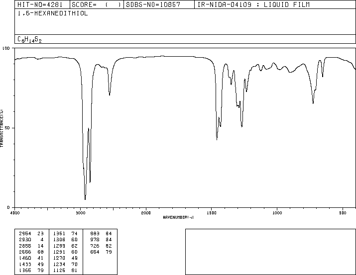
Task: Click the empty box at bottom right
Action: (x=270, y=252)
